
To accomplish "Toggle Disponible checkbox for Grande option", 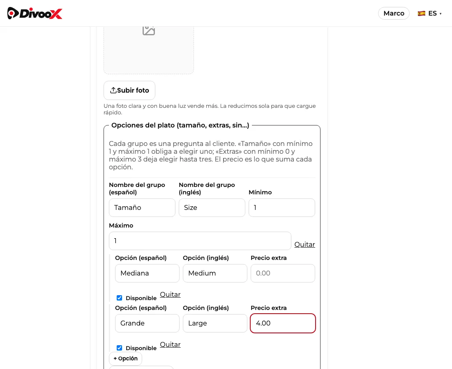I will pyautogui.click(x=119, y=348).
